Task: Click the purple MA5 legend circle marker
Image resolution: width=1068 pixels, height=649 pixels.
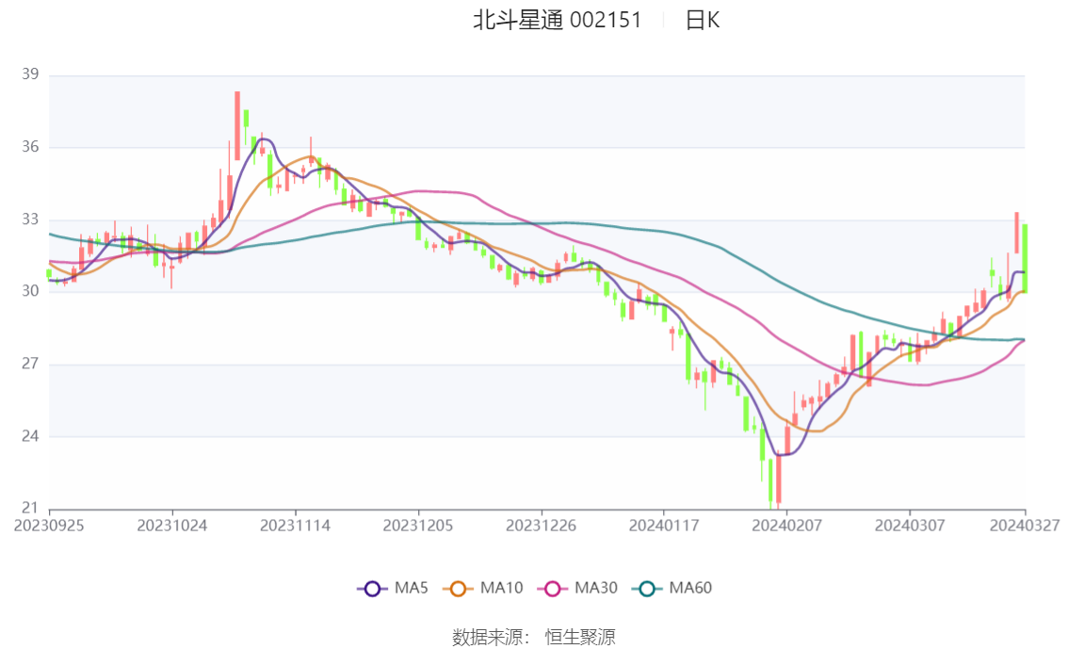Action: (x=372, y=589)
